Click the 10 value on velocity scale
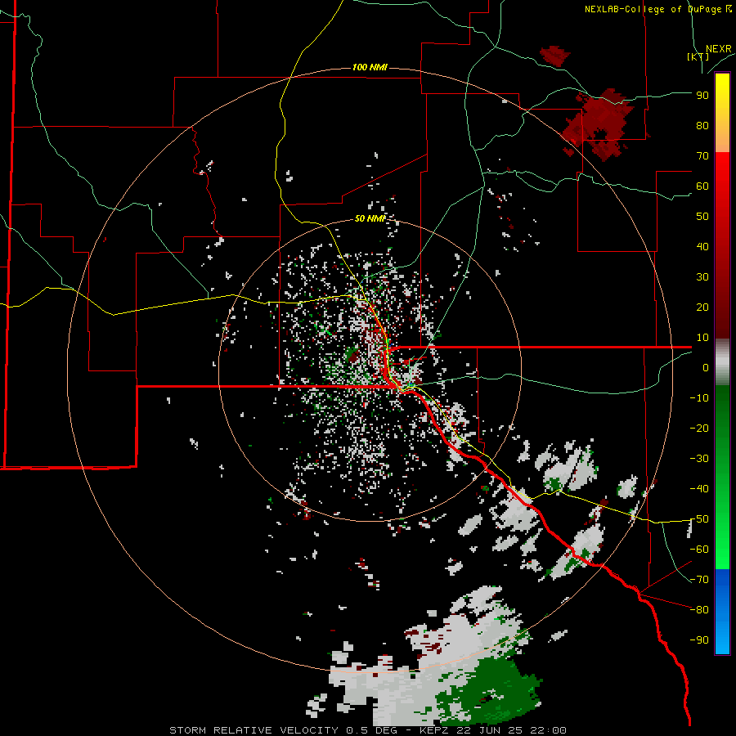This screenshot has height=736, width=736. [702, 338]
